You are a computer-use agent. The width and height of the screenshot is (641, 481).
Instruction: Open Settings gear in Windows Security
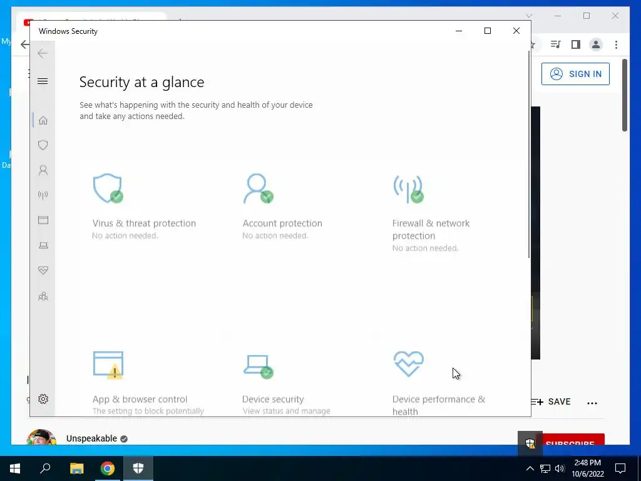43,399
